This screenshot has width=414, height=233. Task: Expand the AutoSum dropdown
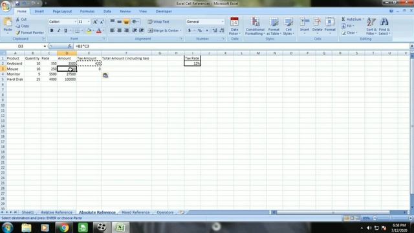(364, 19)
